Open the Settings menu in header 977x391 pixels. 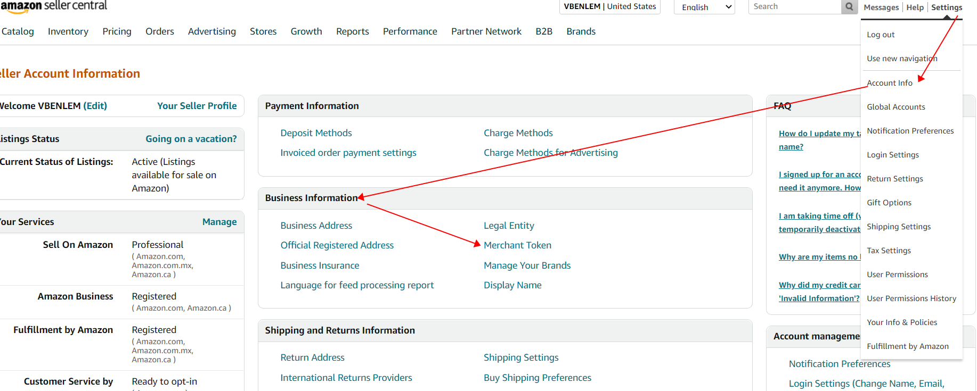click(947, 7)
